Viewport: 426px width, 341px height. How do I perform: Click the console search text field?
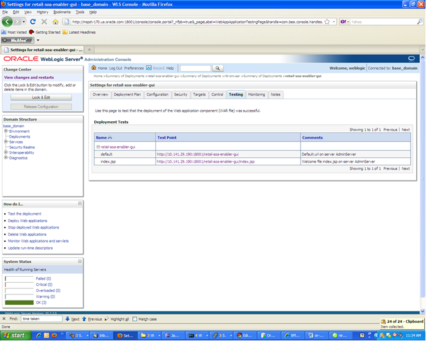coord(195,68)
